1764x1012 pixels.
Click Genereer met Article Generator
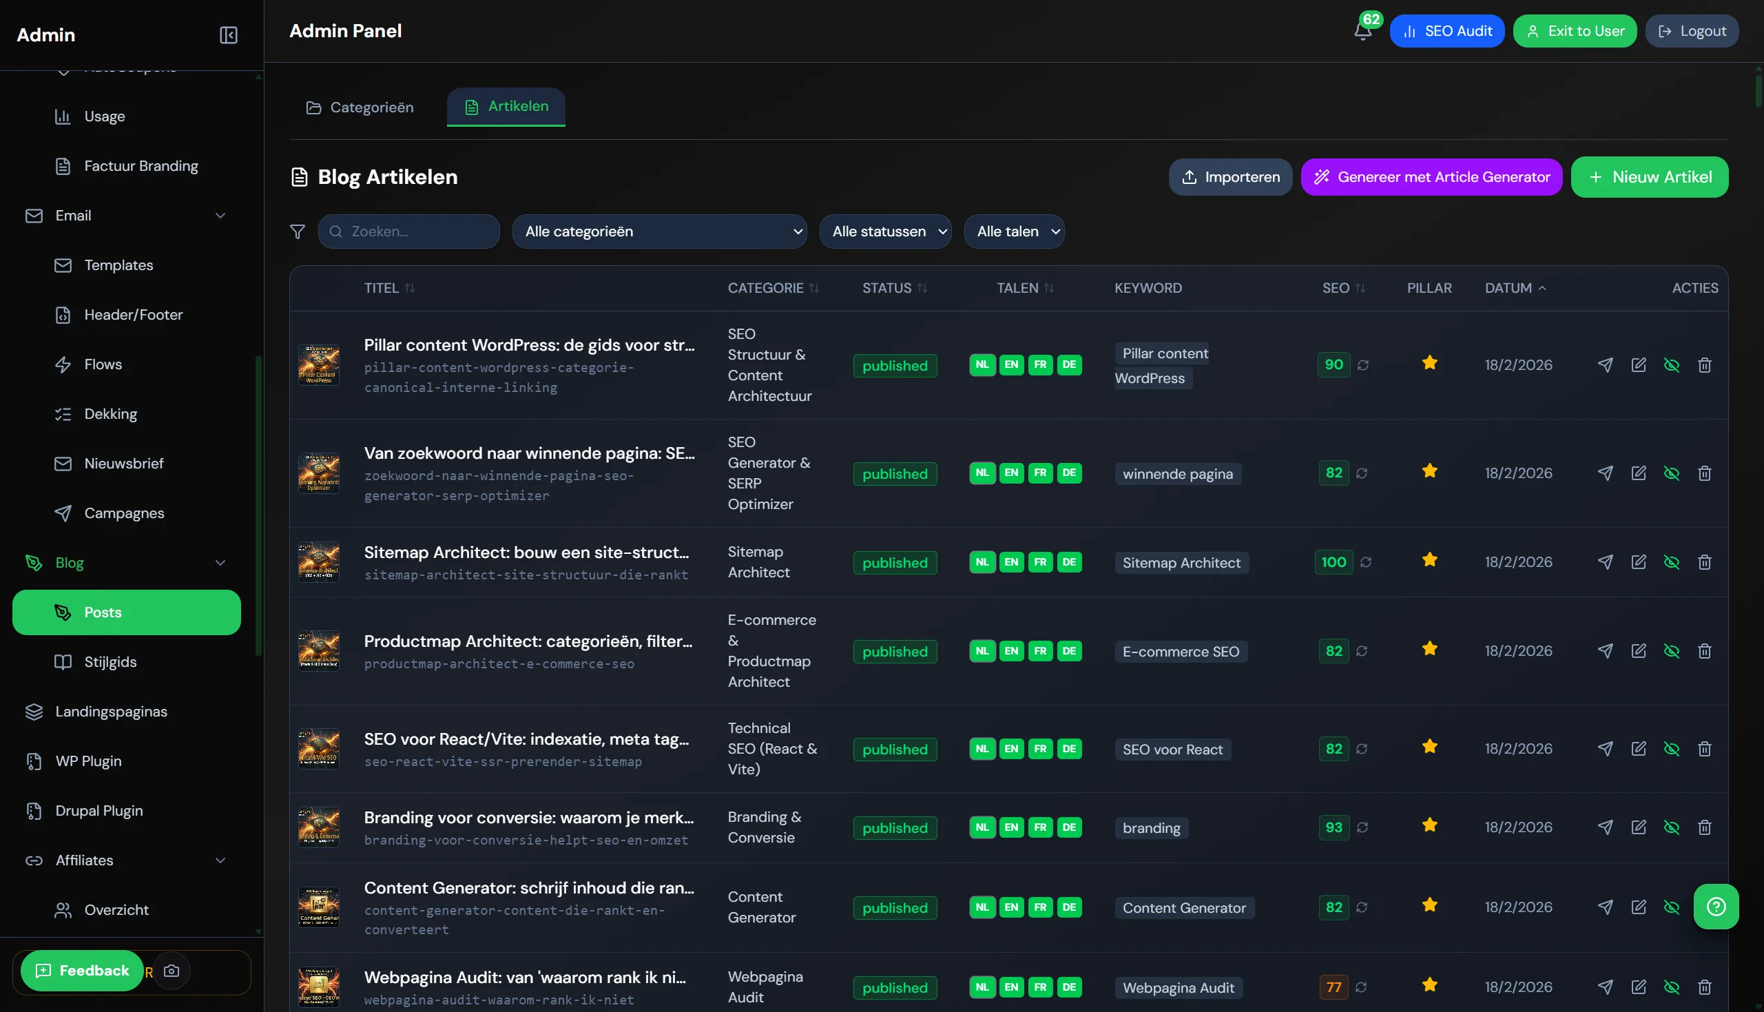click(1431, 177)
